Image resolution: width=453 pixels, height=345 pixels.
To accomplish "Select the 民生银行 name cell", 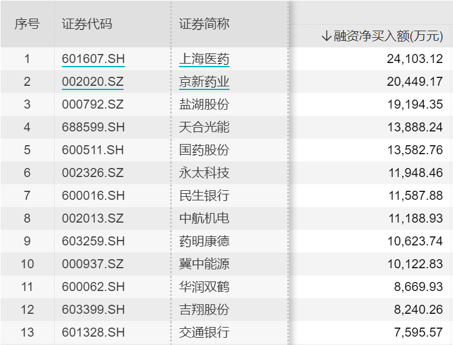I will (x=204, y=196).
